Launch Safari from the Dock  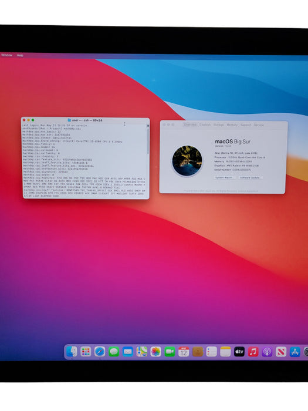click(x=100, y=352)
